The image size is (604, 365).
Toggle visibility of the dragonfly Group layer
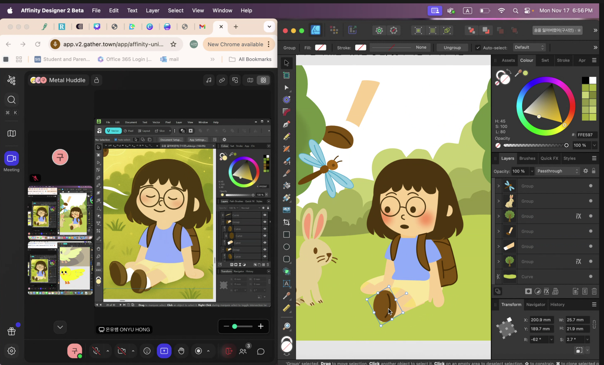pos(591,186)
